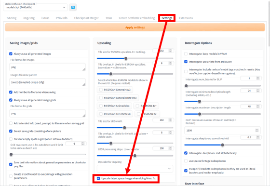This screenshot has height=186, width=270.
Task: Toggle Add number to filename when saving
Action: coord(11,92)
